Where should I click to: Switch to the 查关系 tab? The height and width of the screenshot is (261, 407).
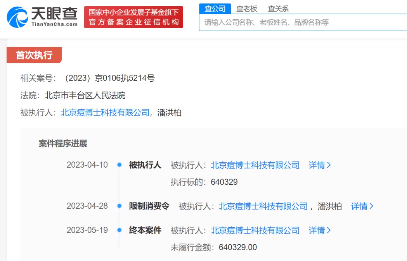coord(278,9)
